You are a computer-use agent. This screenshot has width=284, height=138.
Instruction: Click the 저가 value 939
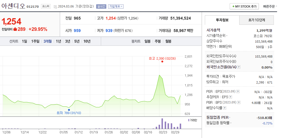click(109, 31)
